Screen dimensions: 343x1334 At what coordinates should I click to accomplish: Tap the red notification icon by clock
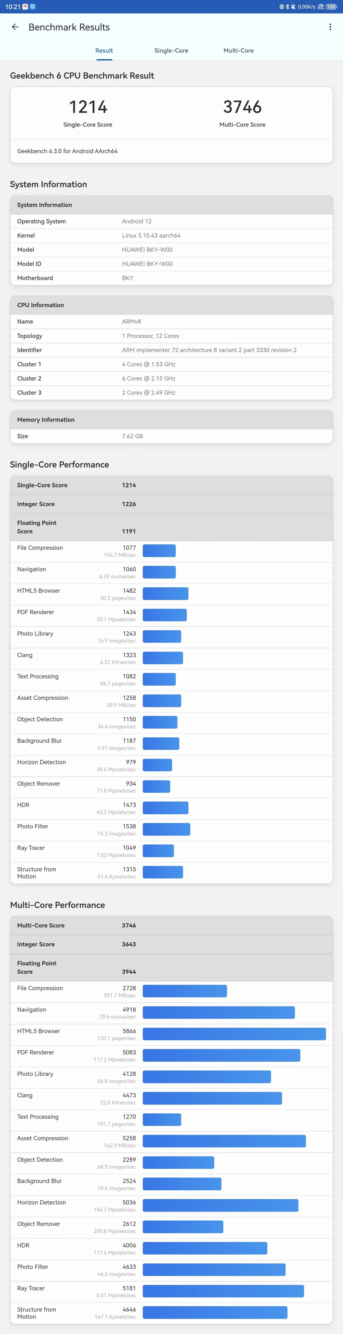[x=25, y=7]
